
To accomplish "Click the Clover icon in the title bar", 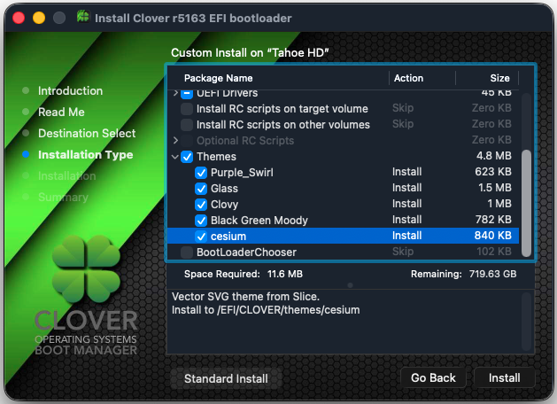I will (x=83, y=17).
